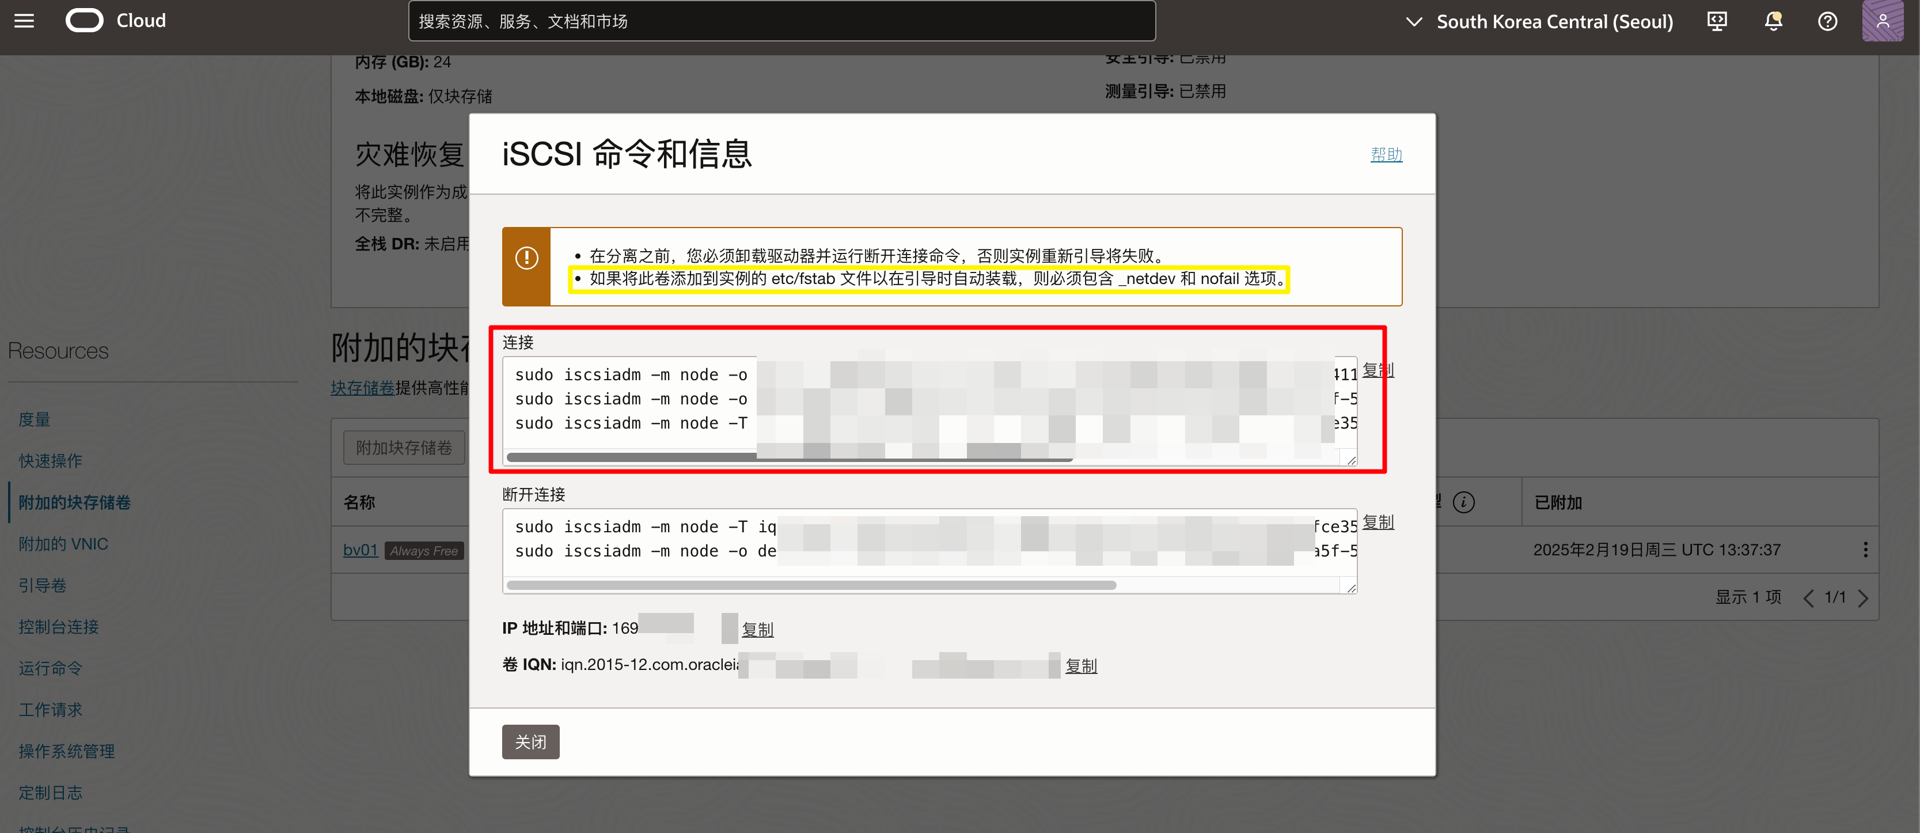Screen dimensions: 1920x833
Task: Copy the connect commands with 复制
Action: point(1378,370)
